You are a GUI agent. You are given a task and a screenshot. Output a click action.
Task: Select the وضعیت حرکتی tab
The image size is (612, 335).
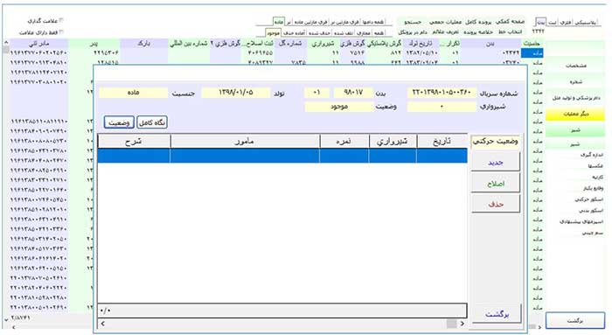click(496, 142)
